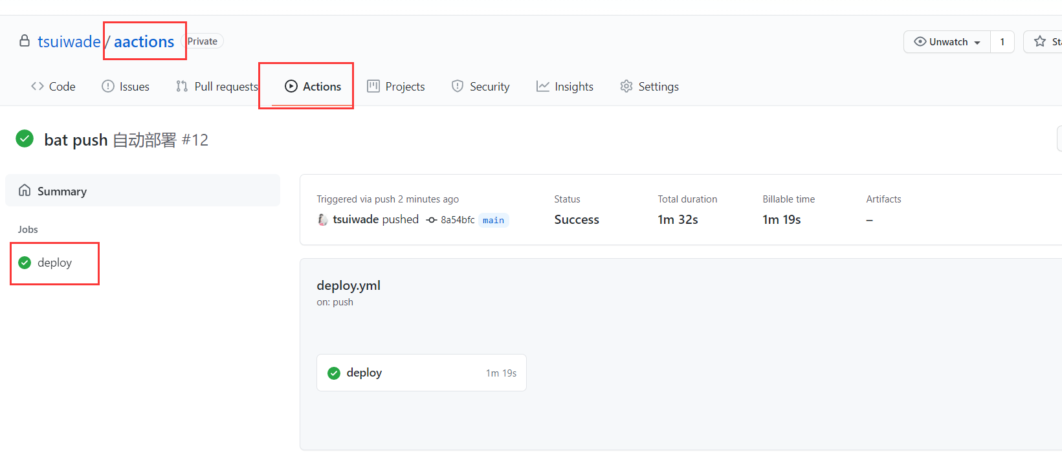Click the Unwatch eye icon
This screenshot has height=460, width=1062.
(x=920, y=41)
